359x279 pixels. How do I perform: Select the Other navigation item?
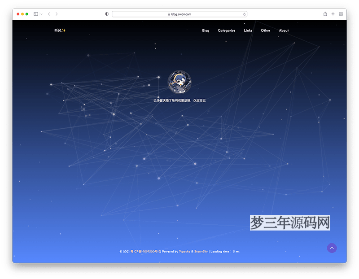coord(265,31)
